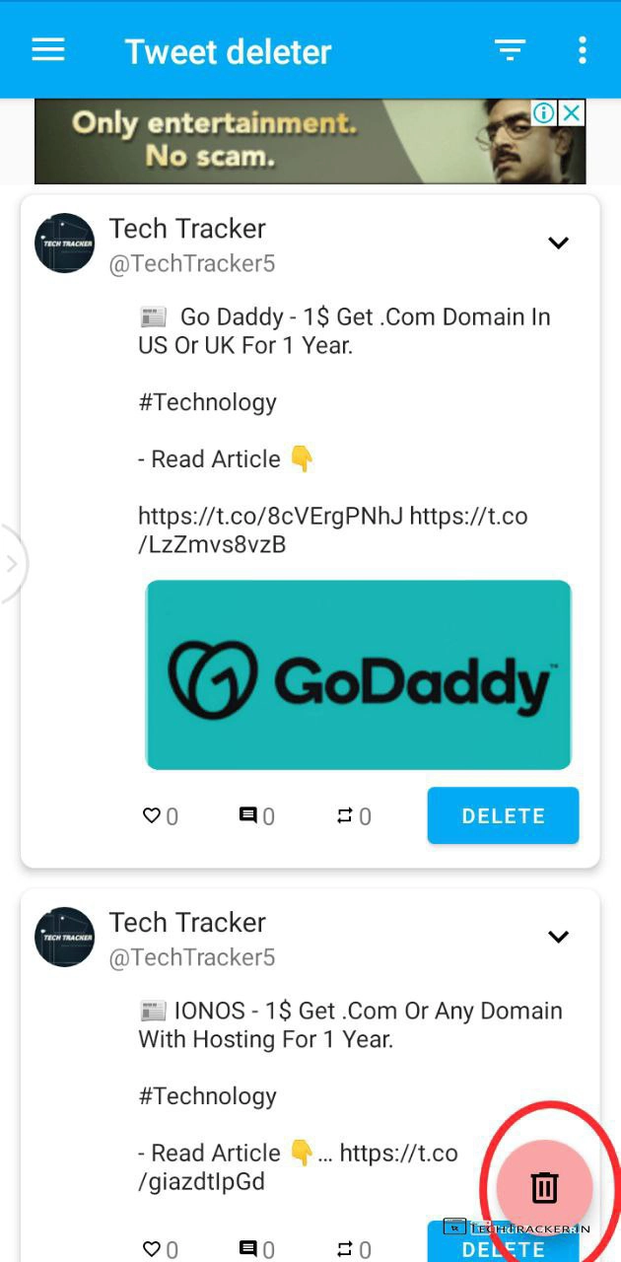Tap the retweet icon on GoDaddy tweet
Screen dimensions: 621x1262
coord(344,815)
